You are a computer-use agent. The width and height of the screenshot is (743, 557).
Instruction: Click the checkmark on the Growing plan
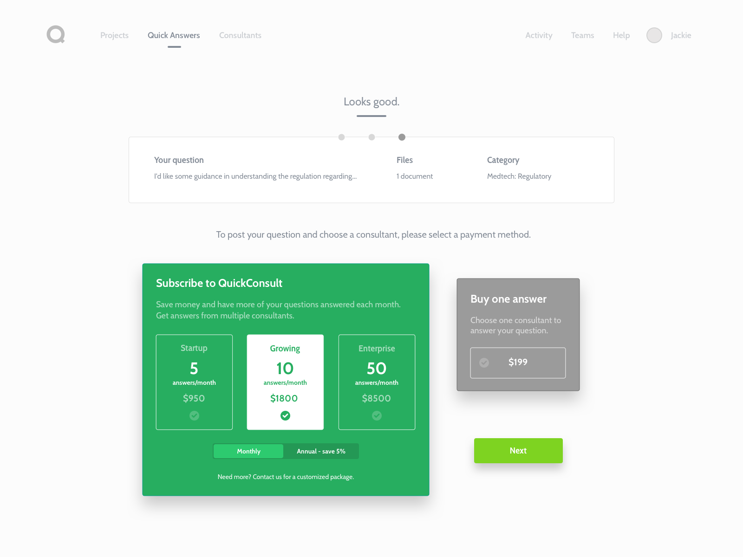coord(285,416)
